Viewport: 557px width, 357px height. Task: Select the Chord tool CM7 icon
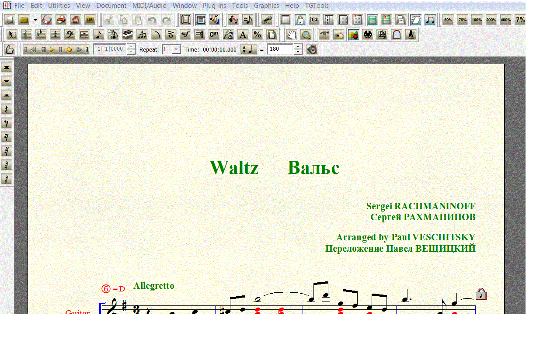[x=214, y=35]
